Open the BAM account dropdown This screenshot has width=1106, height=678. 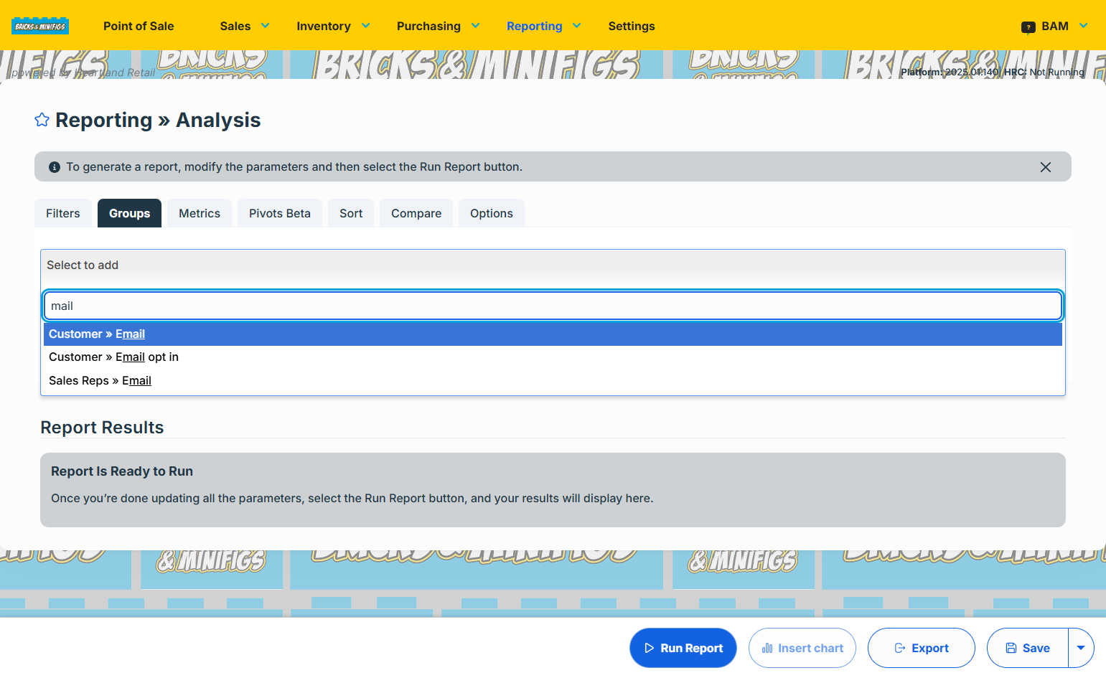coord(1054,26)
